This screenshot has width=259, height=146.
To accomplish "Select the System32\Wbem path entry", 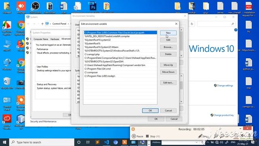I will [x=120, y=47].
